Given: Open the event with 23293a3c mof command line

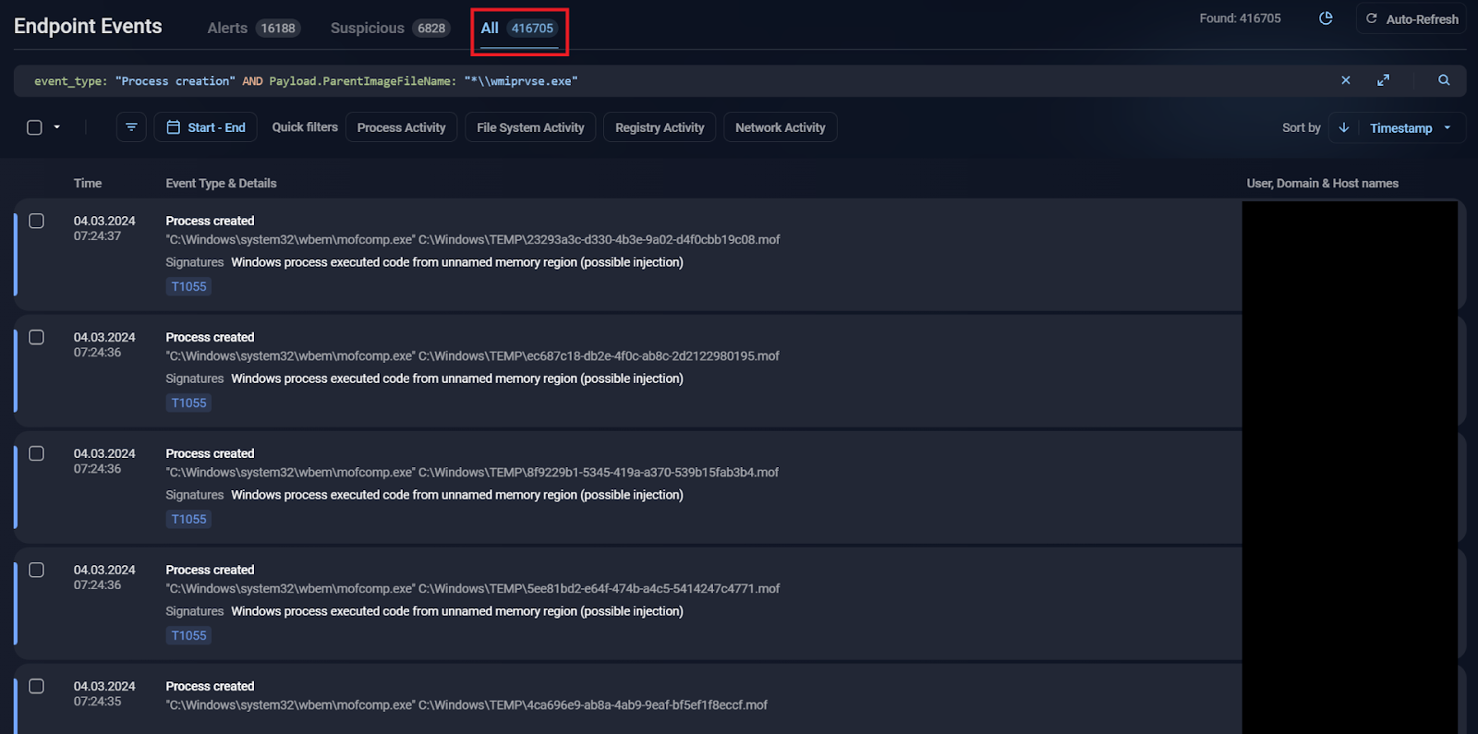Looking at the screenshot, I should pyautogui.click(x=473, y=239).
